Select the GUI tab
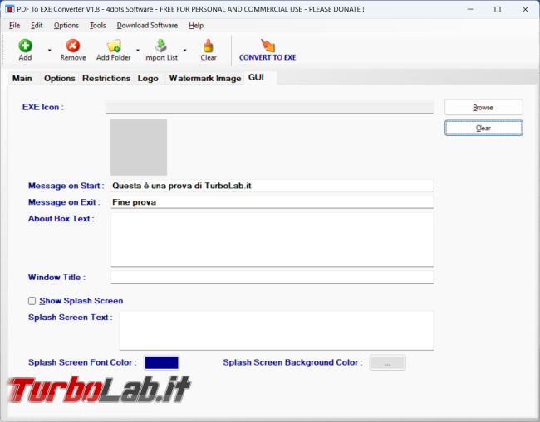 [x=260, y=78]
